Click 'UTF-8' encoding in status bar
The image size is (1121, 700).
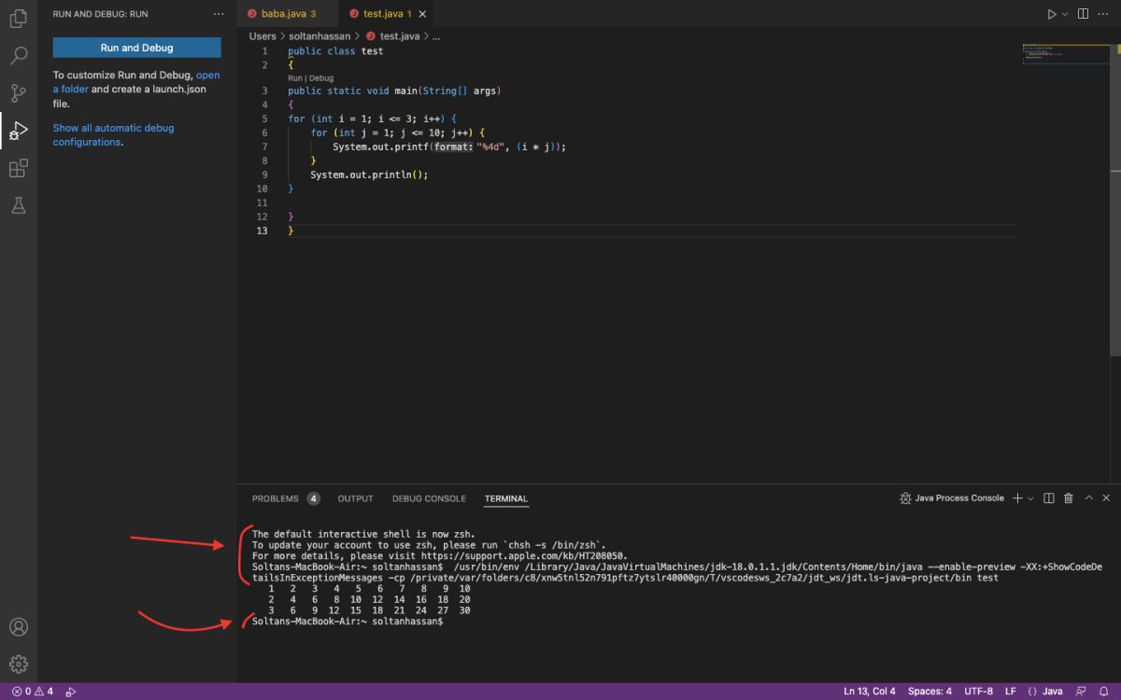coord(978,692)
